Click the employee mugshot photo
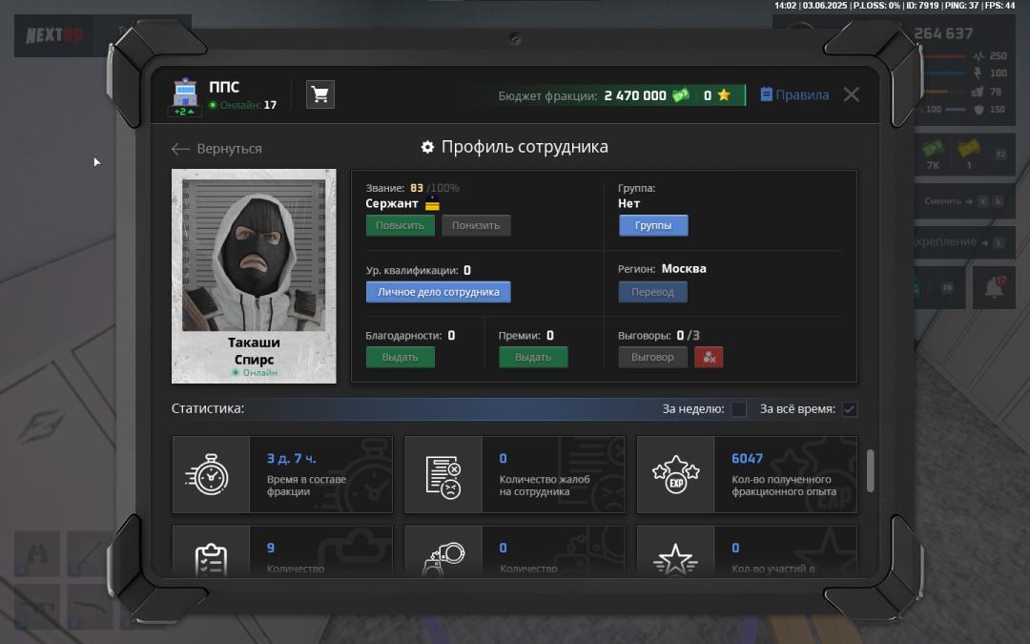1030x644 pixels. pos(254,253)
